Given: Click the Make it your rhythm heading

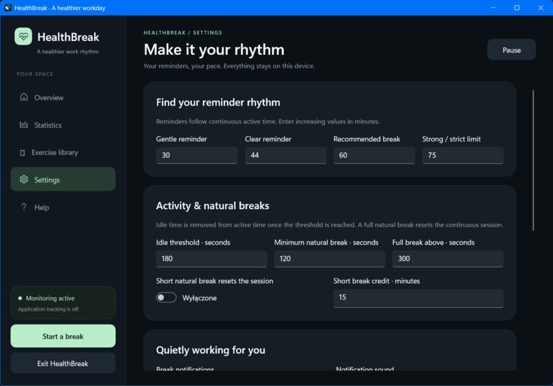Looking at the screenshot, I should coord(214,49).
